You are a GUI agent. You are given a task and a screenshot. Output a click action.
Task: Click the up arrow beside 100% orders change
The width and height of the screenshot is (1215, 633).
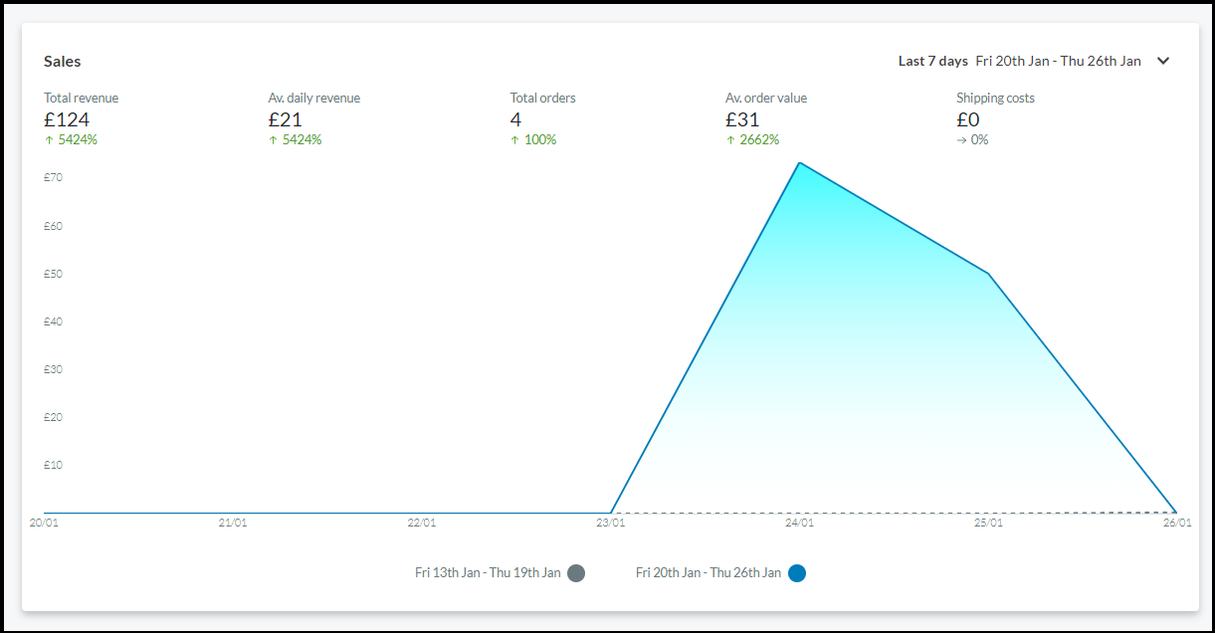click(514, 140)
